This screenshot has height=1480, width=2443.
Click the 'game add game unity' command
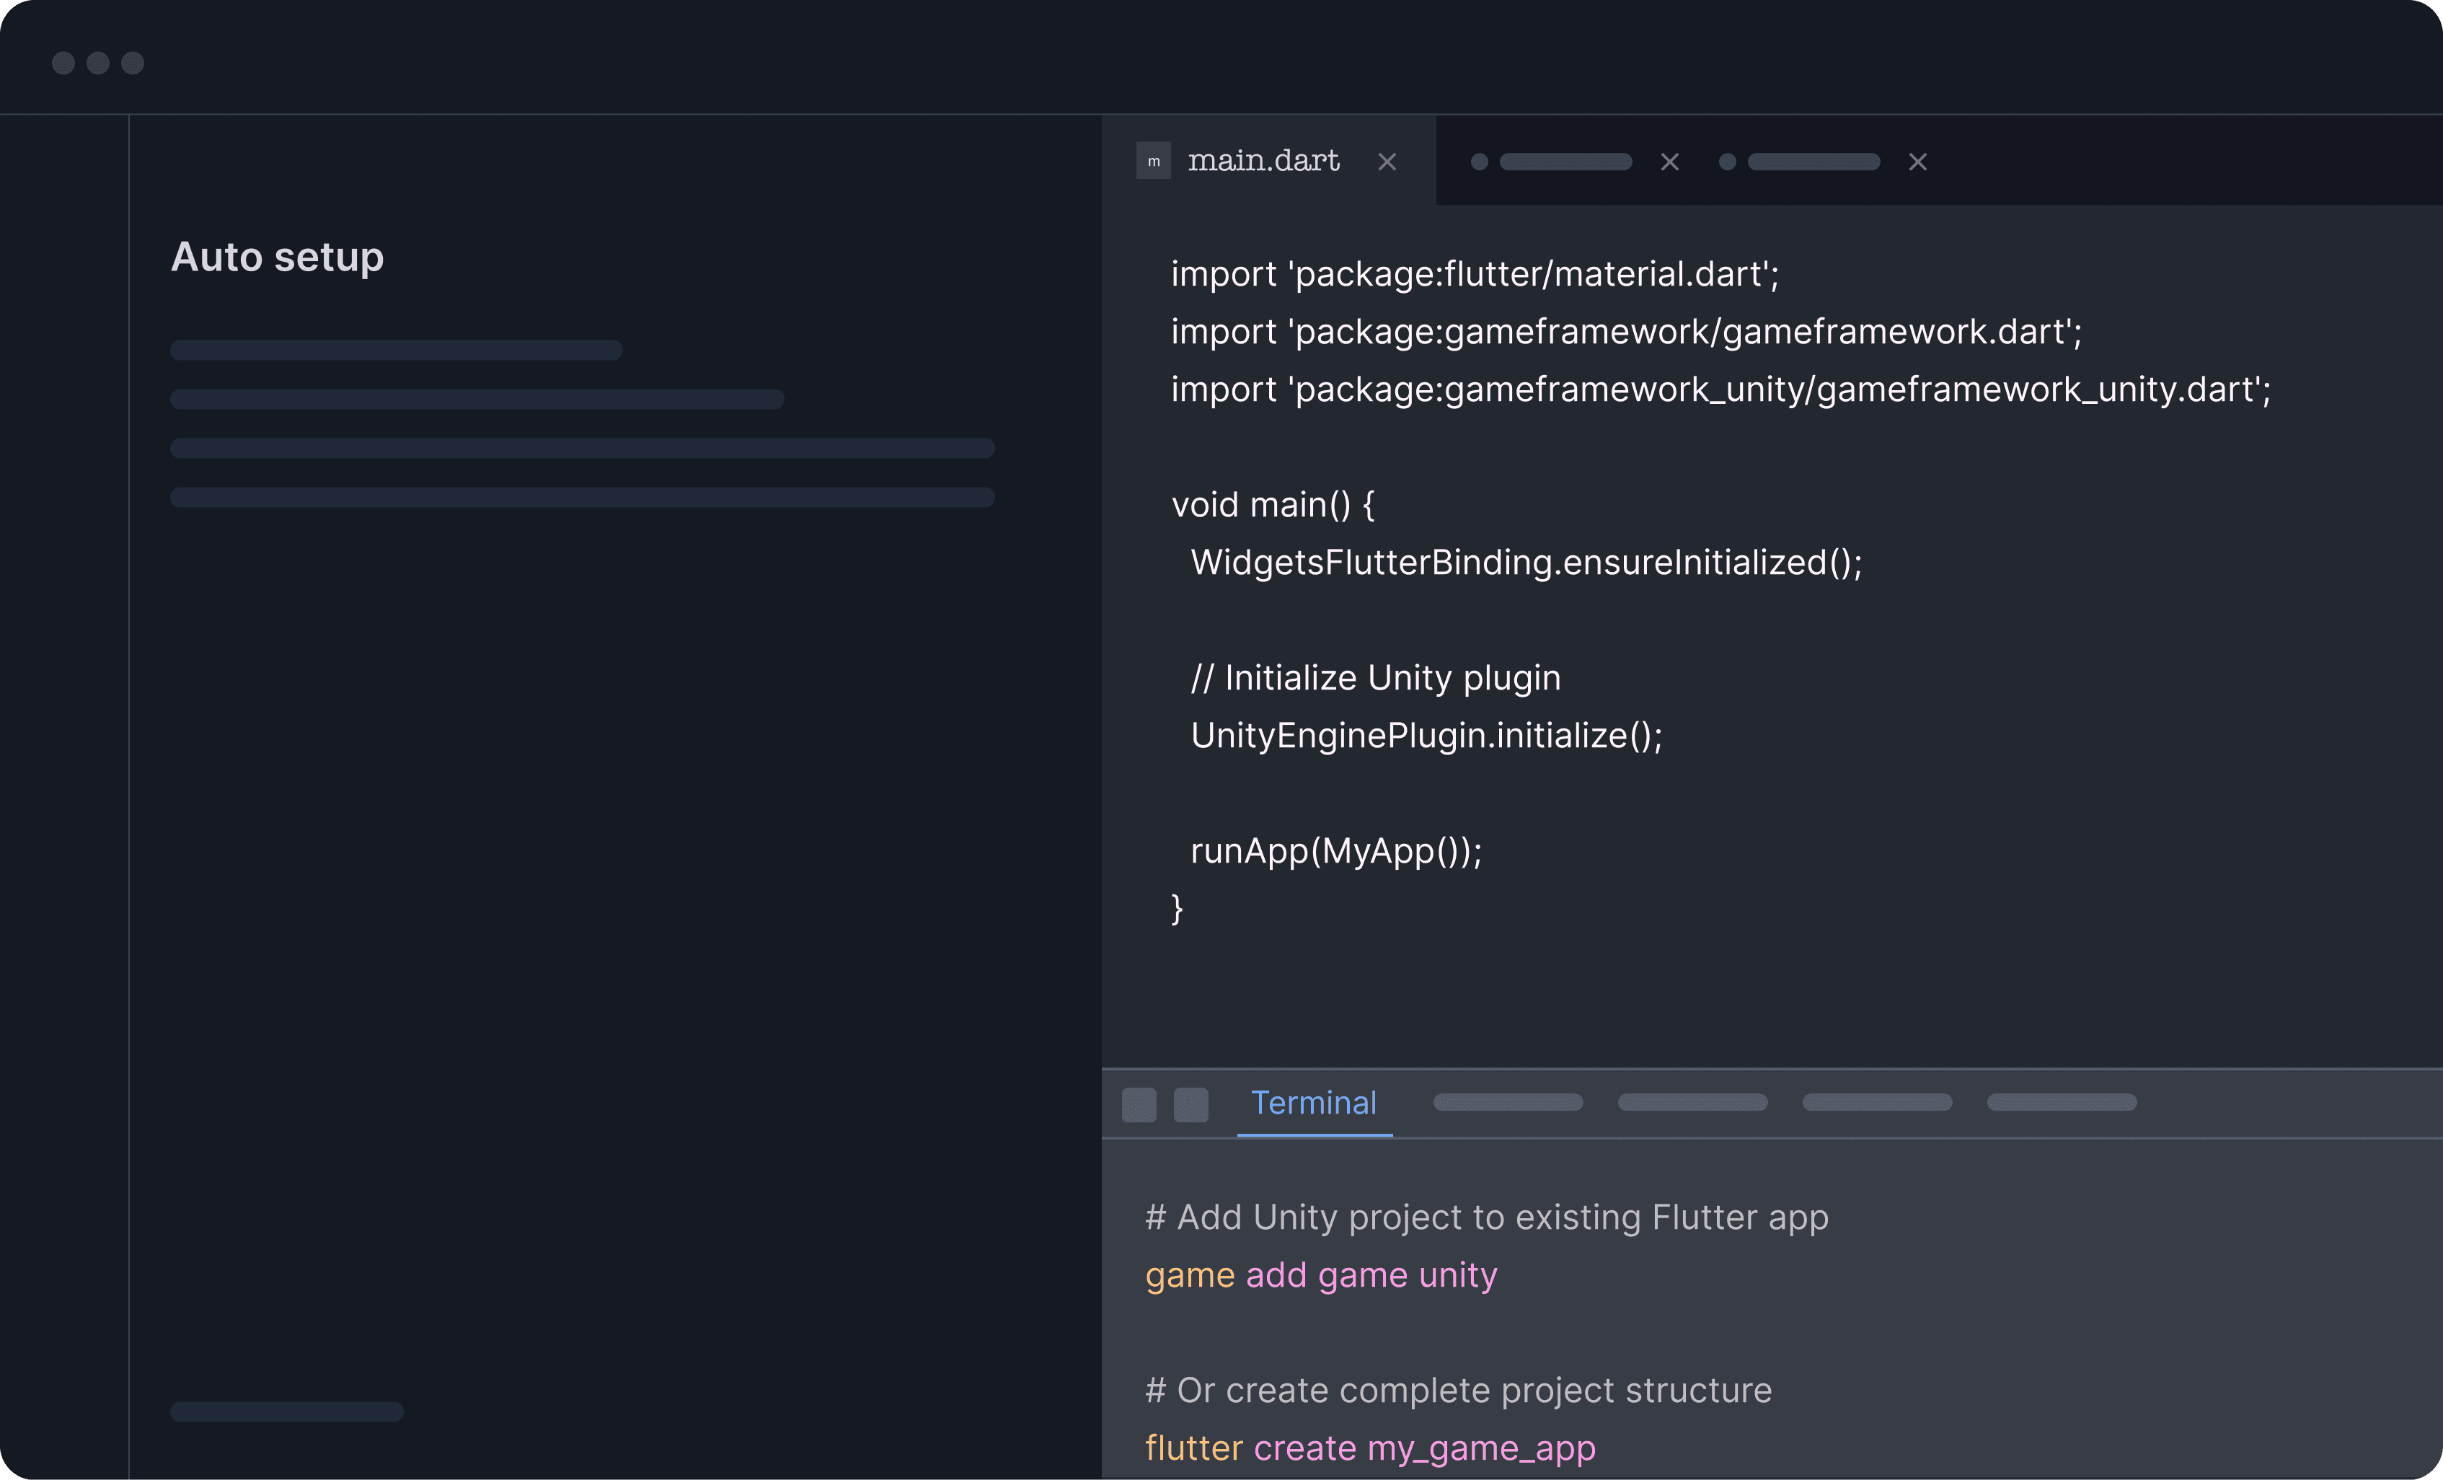pos(1321,1274)
